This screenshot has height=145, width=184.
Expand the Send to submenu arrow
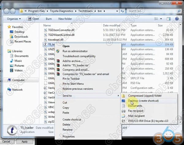[118, 96]
